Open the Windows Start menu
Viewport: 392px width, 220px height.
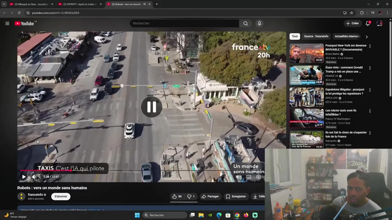(x=137, y=215)
